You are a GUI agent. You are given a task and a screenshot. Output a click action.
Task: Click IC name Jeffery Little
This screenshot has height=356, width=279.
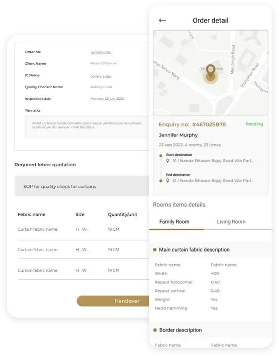[101, 76]
